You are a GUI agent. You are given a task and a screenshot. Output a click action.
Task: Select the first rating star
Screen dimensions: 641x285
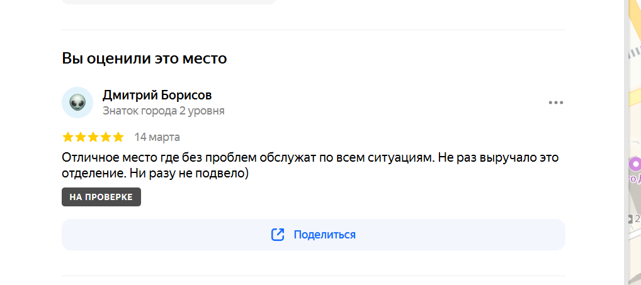(68, 137)
